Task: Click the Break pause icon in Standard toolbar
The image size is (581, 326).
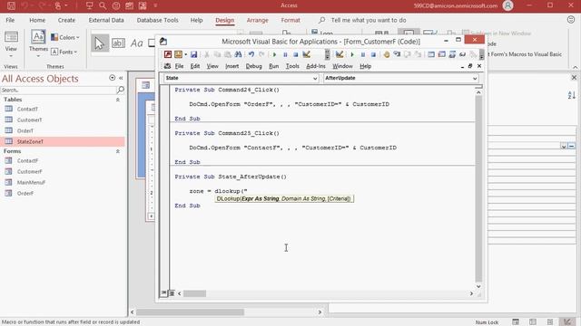Action: (285, 54)
